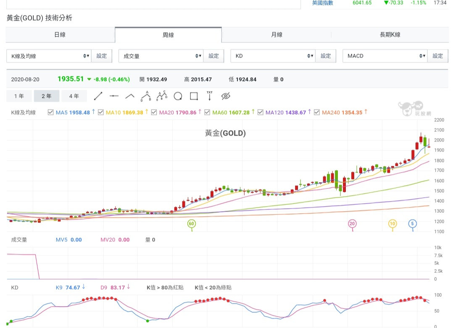Viewport: 453px width, 328px height.
Task: Switch to the 日線 daily chart tab
Action: 60,35
